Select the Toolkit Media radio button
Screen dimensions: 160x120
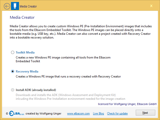click(12, 52)
